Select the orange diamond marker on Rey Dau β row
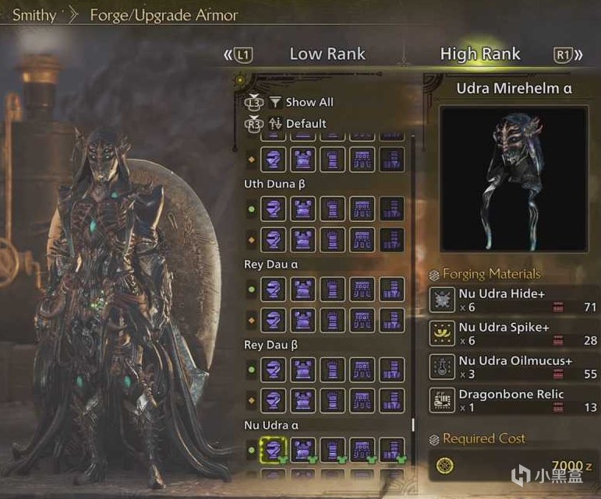601x499 pixels. tap(252, 401)
